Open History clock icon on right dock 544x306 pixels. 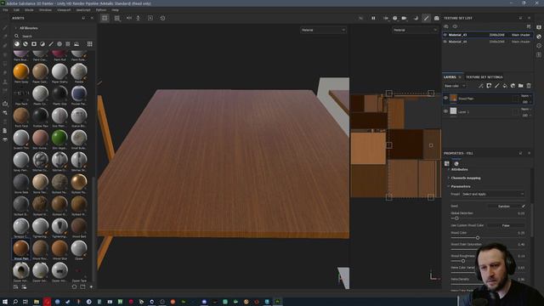(539, 45)
